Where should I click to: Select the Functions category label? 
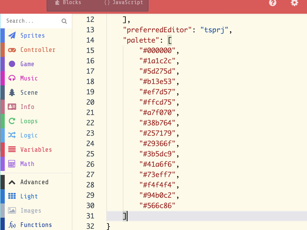[36, 225]
